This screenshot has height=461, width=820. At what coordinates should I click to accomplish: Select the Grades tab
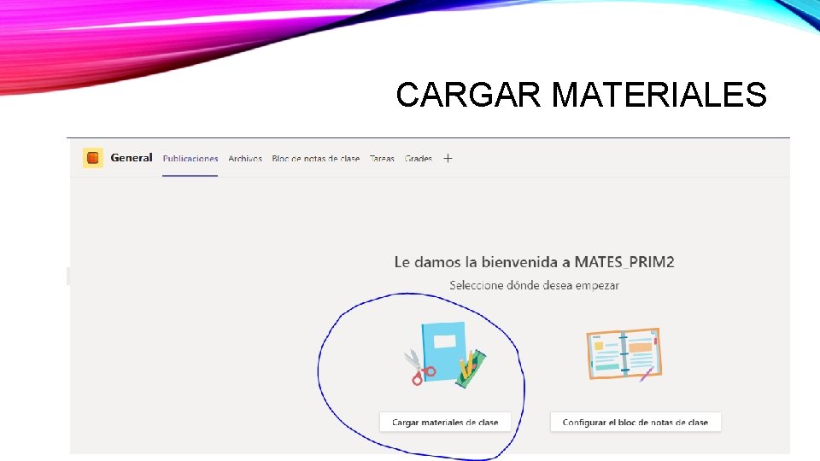(x=419, y=159)
